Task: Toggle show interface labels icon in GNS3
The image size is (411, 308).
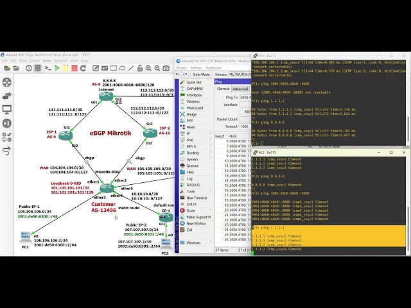Action: point(38,69)
